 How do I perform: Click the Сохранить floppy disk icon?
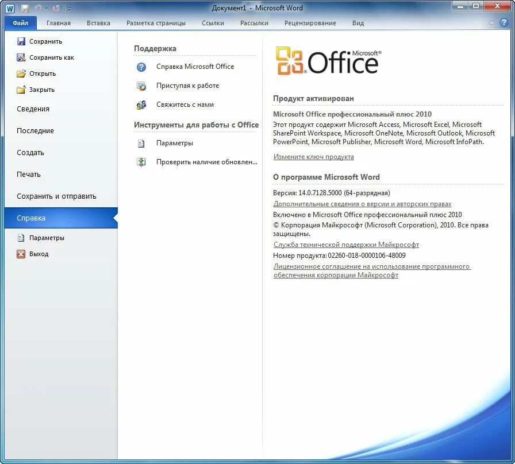point(21,41)
